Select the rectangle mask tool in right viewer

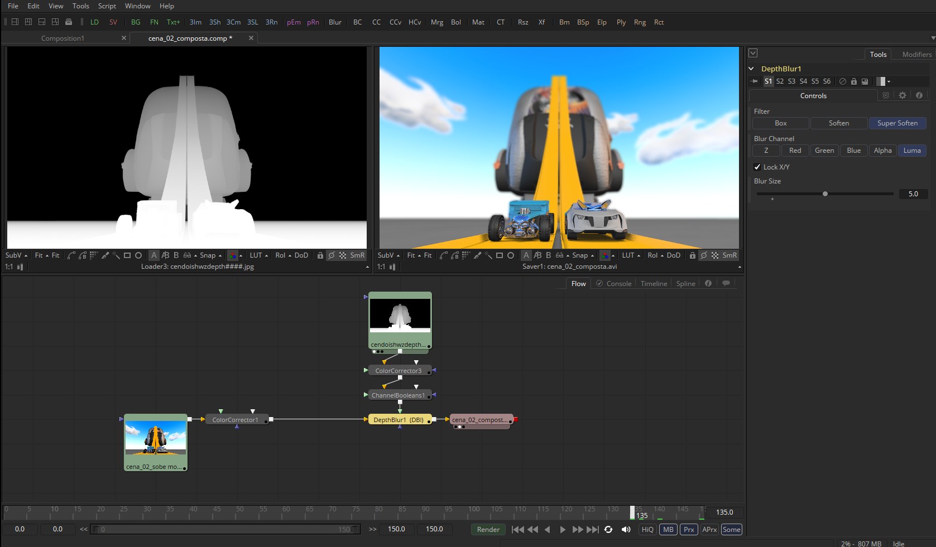click(500, 255)
